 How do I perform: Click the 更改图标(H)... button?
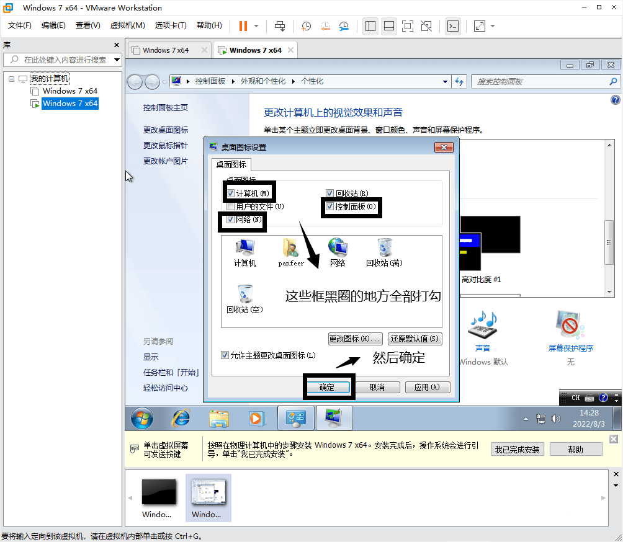[356, 339]
